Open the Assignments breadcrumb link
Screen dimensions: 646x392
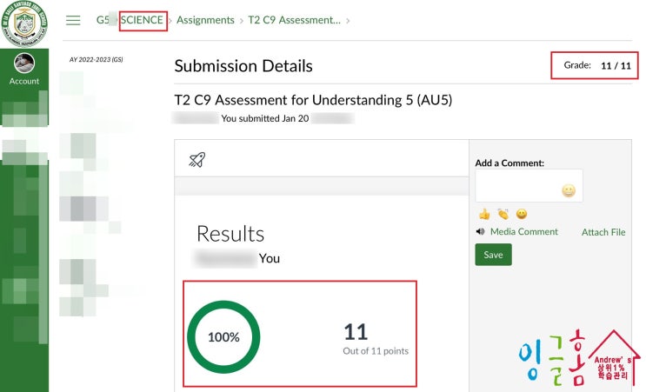point(205,20)
